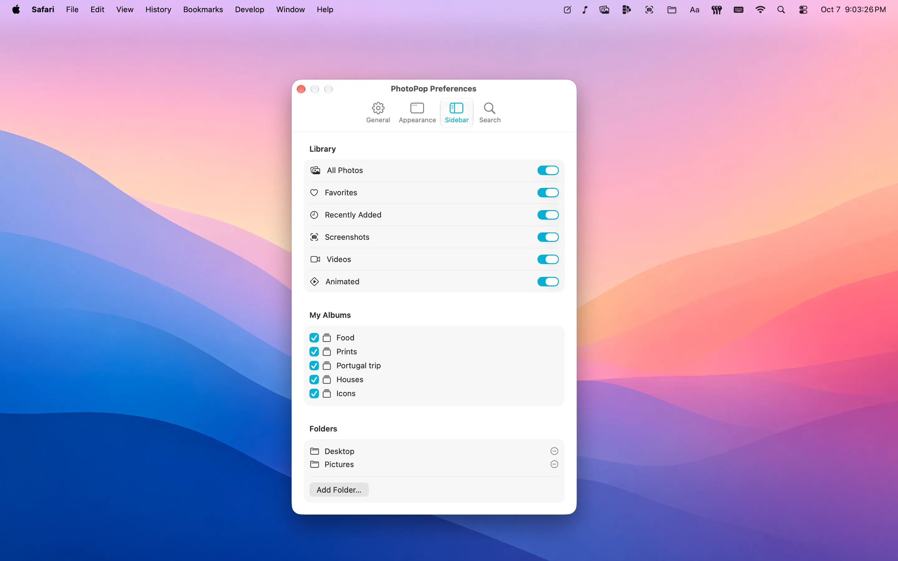Click the music note menu bar icon
The image size is (898, 561).
click(585, 10)
